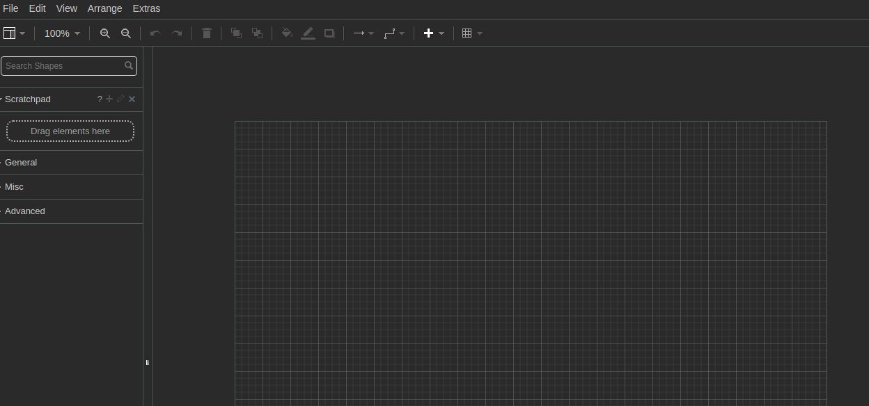Open the waypoint style dropdown
This screenshot has width=869, height=406.
(402, 33)
